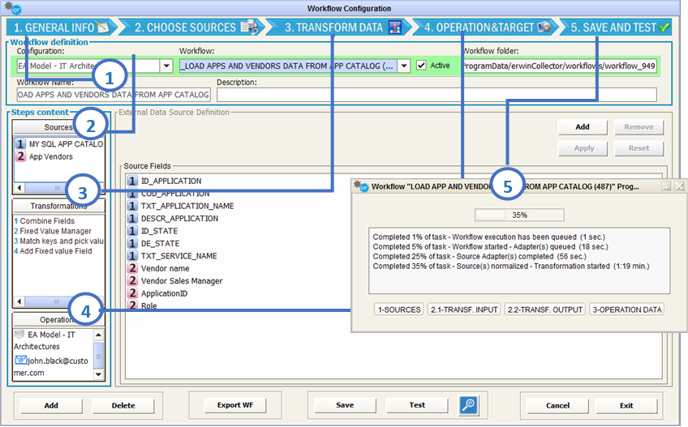Screen dimensions: 688x427
Task: Select the ApplicationID field
Action: click(157, 293)
